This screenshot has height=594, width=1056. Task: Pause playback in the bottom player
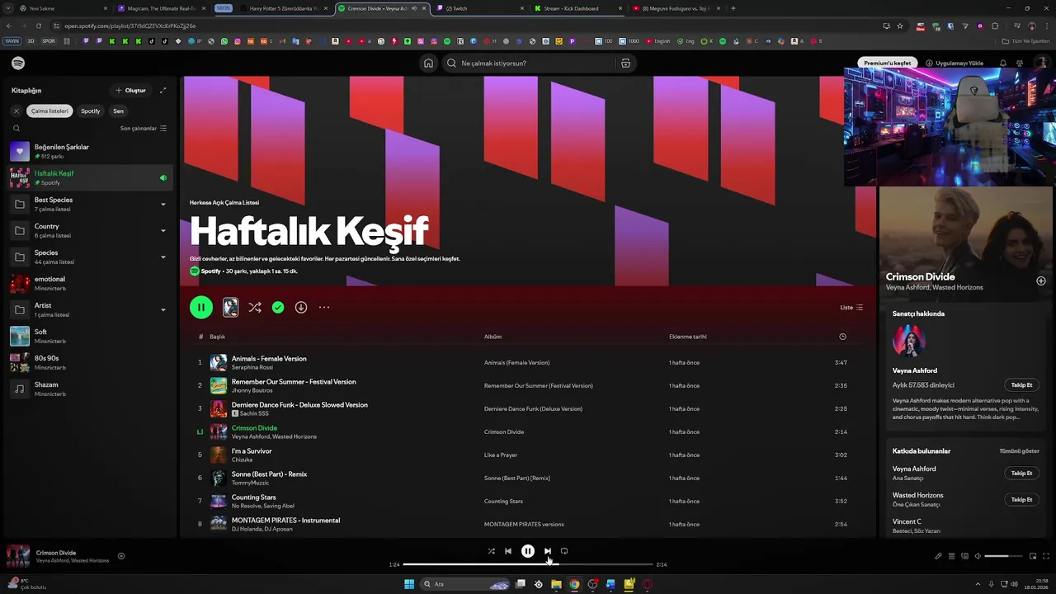pyautogui.click(x=528, y=551)
